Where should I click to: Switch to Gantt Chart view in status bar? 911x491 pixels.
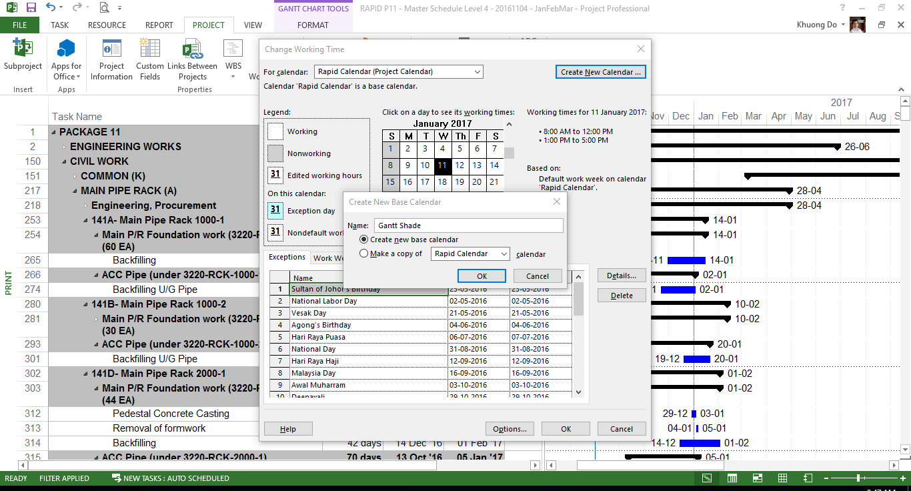[707, 478]
